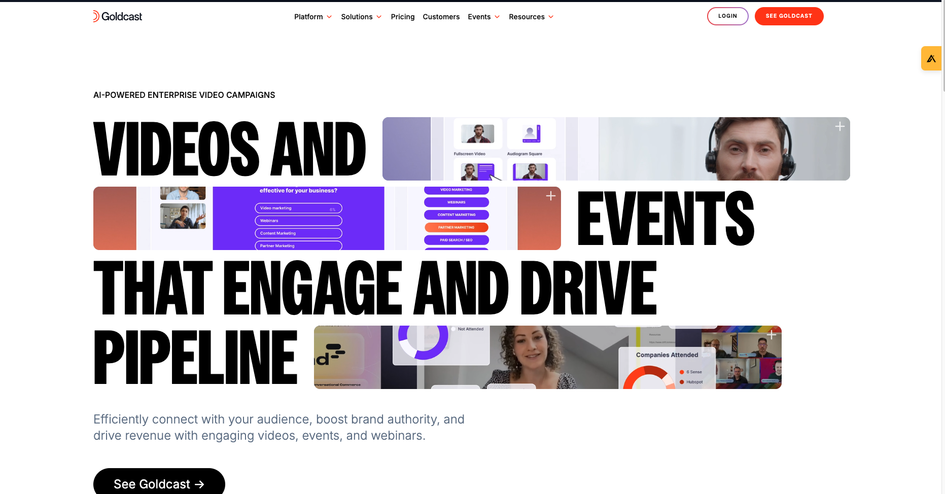Click the orange SEE GOLDCAST button
The width and height of the screenshot is (945, 494).
point(789,16)
